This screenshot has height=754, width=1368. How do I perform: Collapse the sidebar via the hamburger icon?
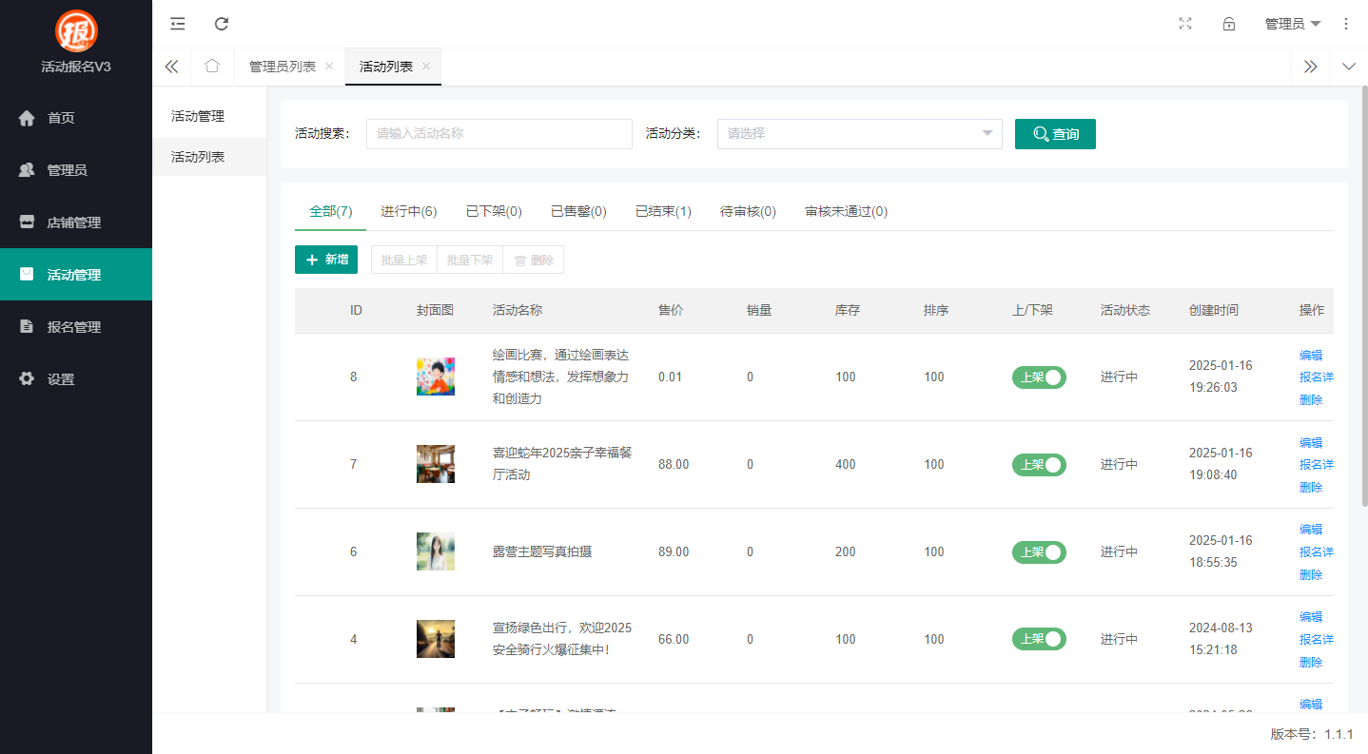pyautogui.click(x=177, y=23)
